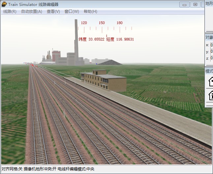Screen dimensions: 213x174
Task: Click the longitude value 116.98631
Action: pyautogui.click(x=125, y=39)
